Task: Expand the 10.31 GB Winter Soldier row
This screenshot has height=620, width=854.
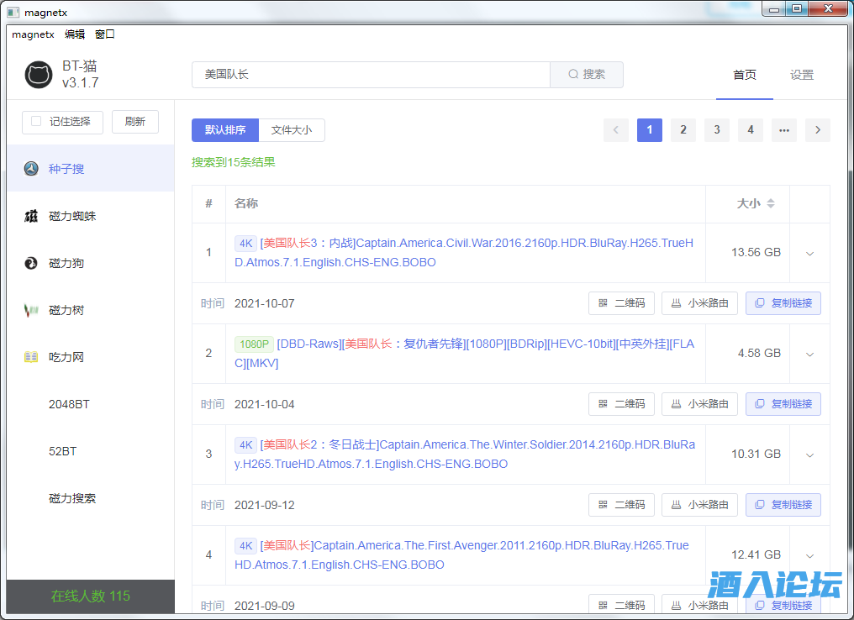Action: tap(809, 454)
